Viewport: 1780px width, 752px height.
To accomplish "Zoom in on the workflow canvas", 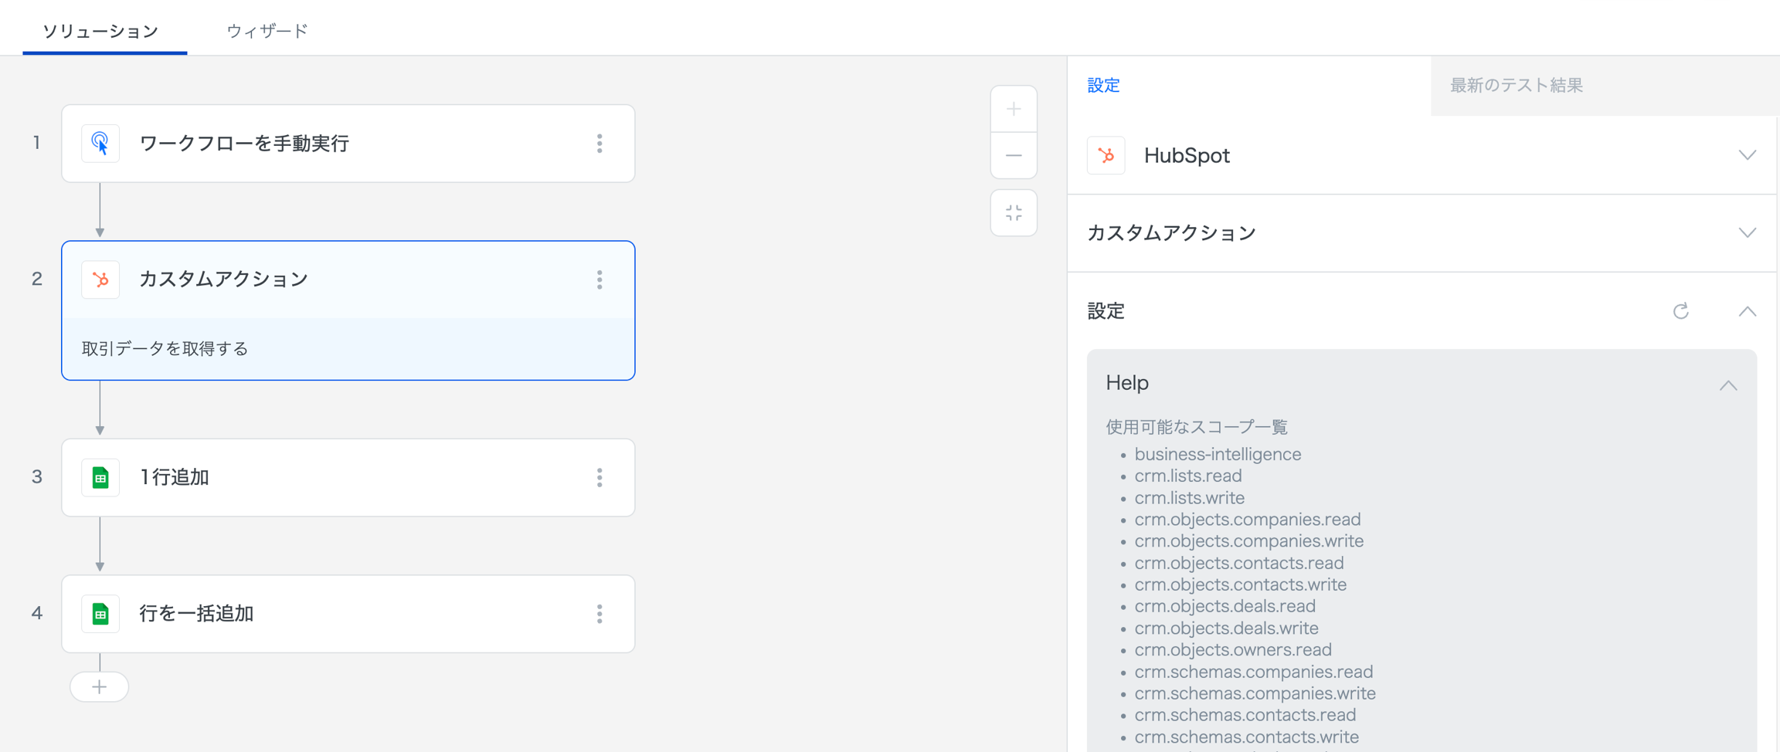I will click(1014, 110).
